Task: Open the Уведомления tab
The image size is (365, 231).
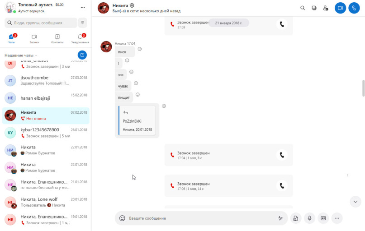Action: tap(80, 38)
